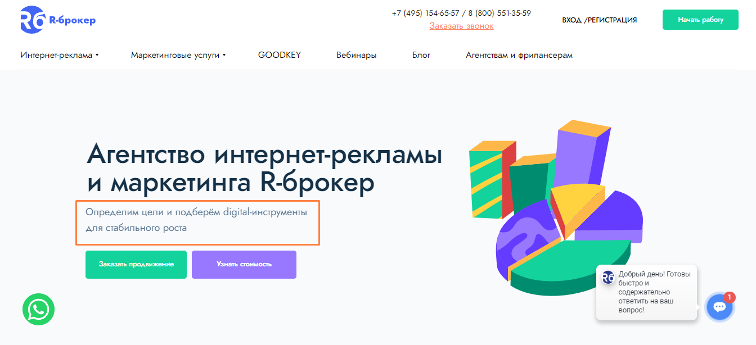Click the Начать работу button
This screenshot has height=345, width=756.
click(x=700, y=20)
